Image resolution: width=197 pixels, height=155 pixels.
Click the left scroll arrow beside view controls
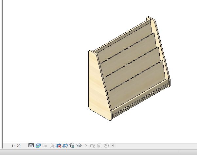[x=113, y=146]
